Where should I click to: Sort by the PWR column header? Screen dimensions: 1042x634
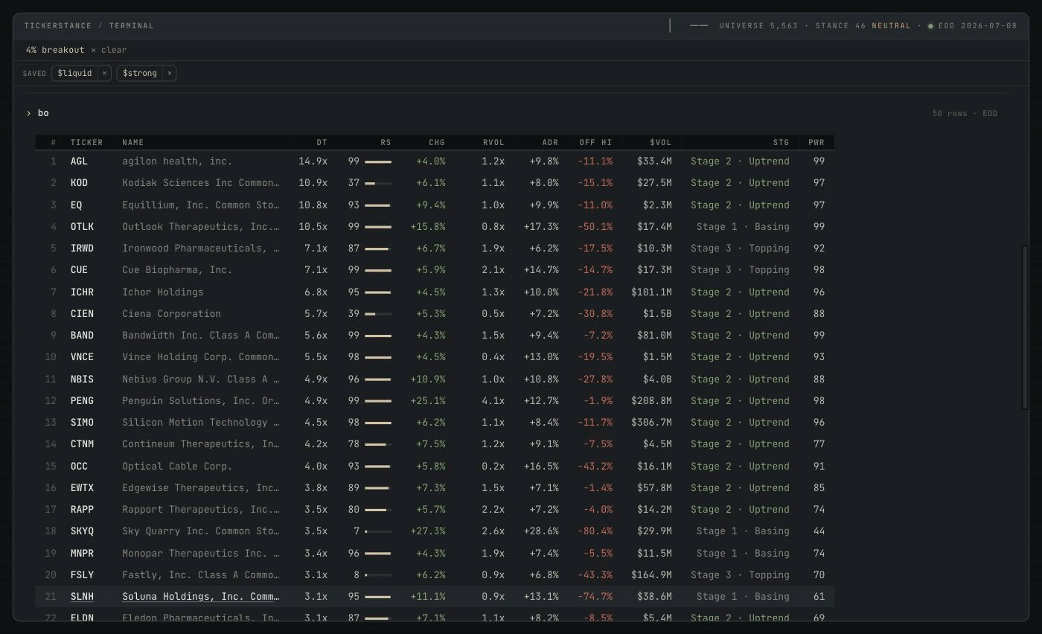pos(816,142)
